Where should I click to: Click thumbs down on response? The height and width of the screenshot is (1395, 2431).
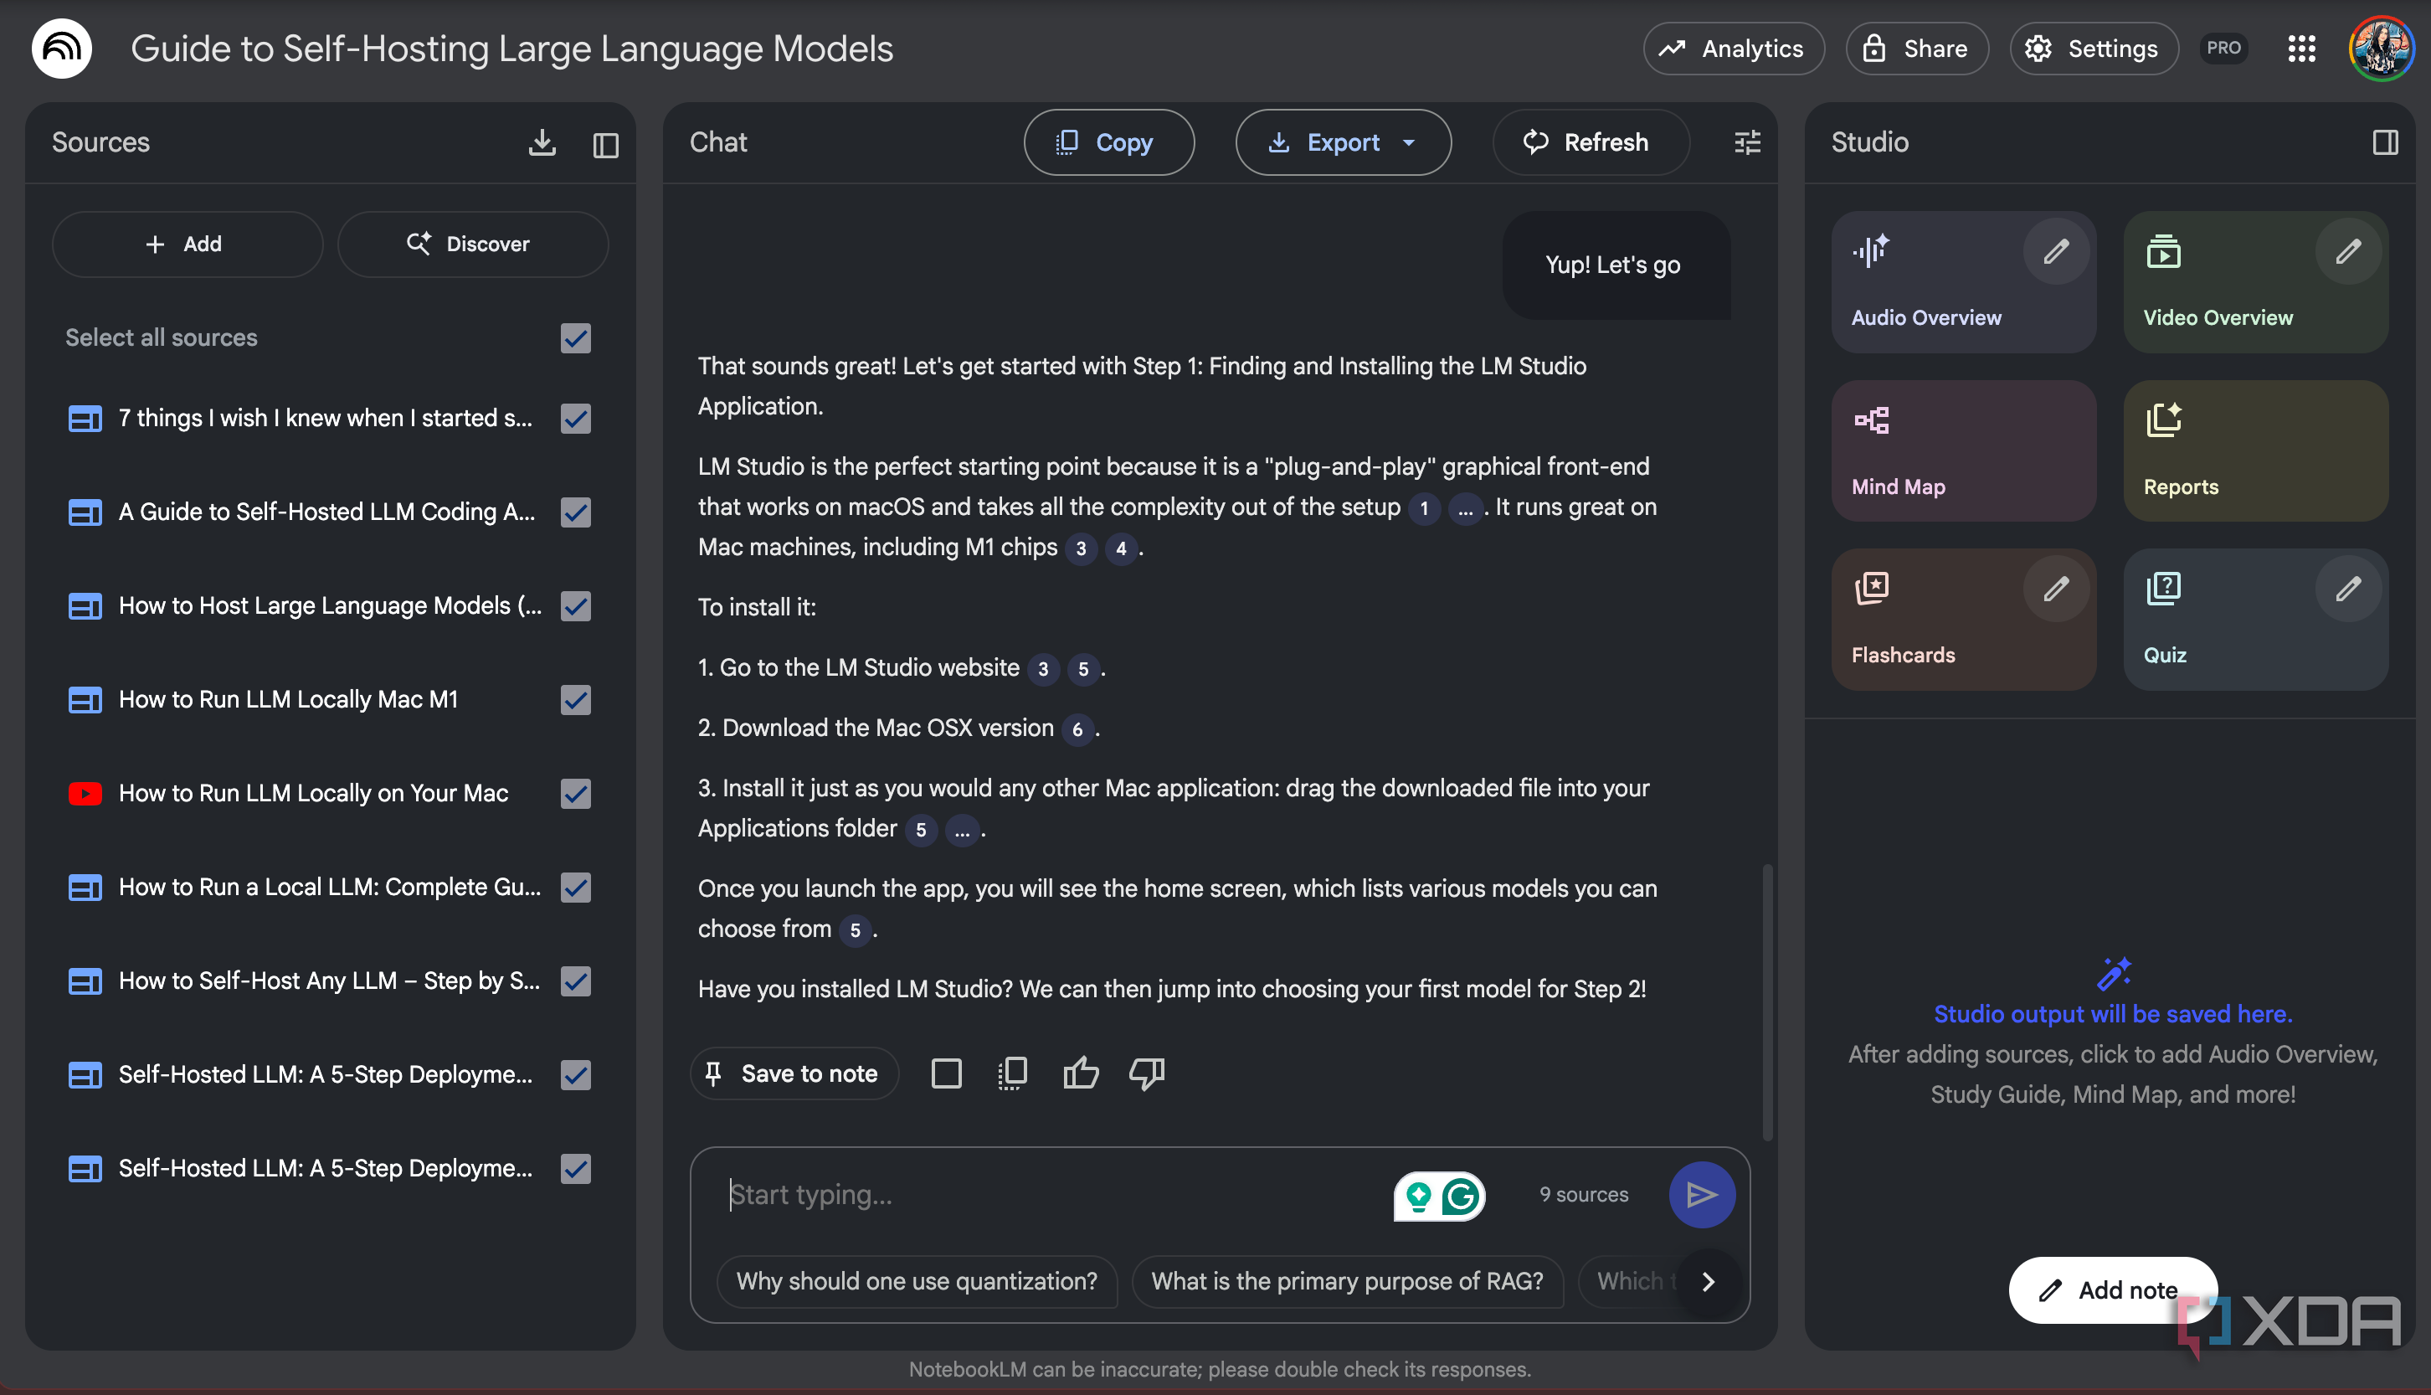tap(1147, 1073)
